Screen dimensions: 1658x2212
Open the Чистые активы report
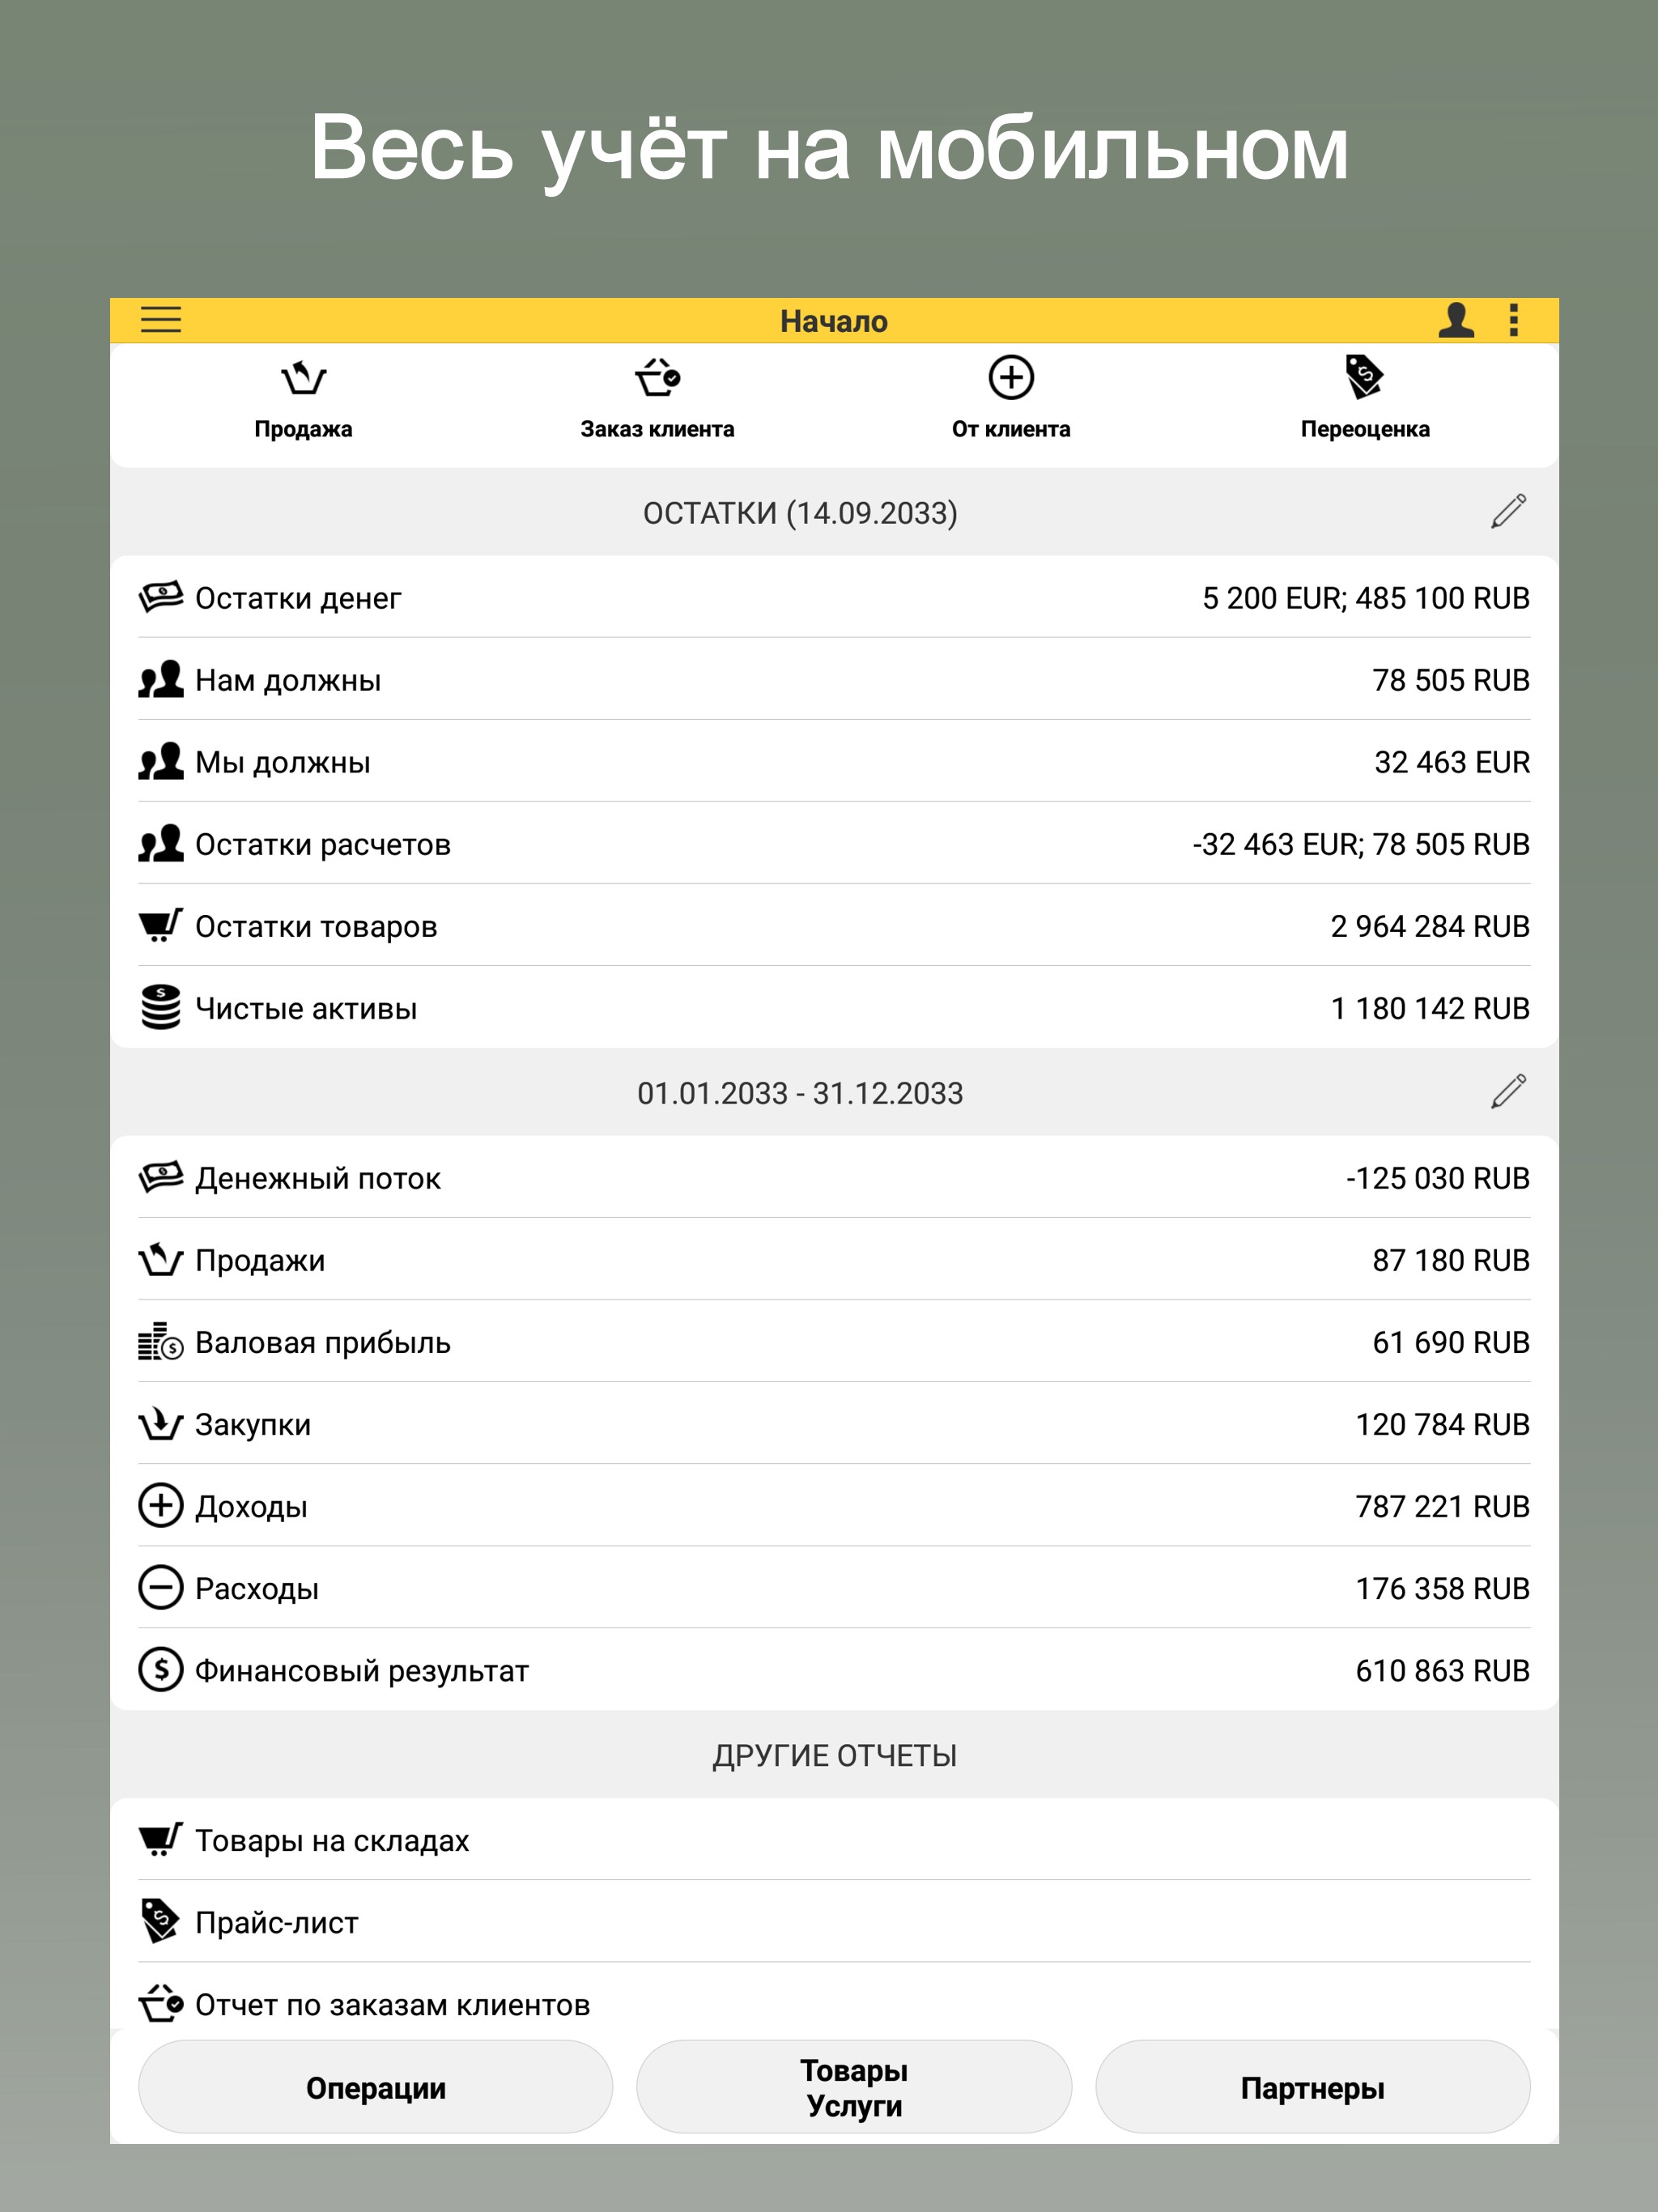click(x=834, y=1007)
